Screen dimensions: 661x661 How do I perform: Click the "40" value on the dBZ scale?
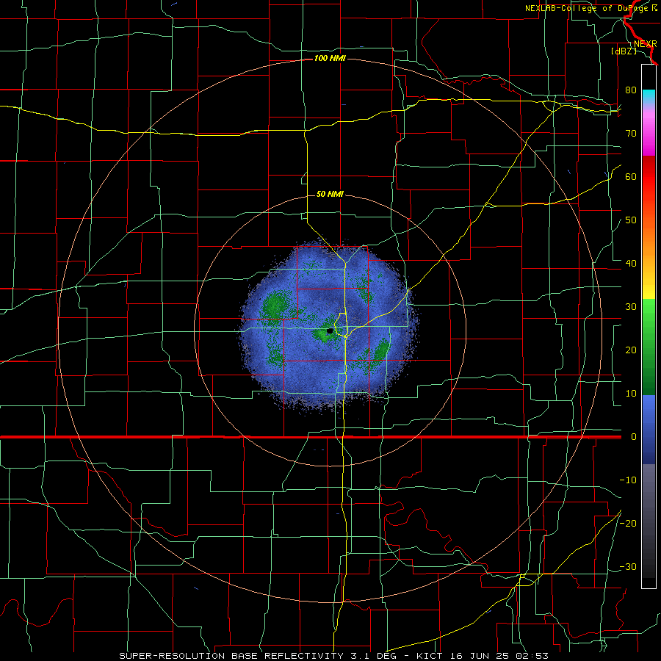pyautogui.click(x=631, y=263)
